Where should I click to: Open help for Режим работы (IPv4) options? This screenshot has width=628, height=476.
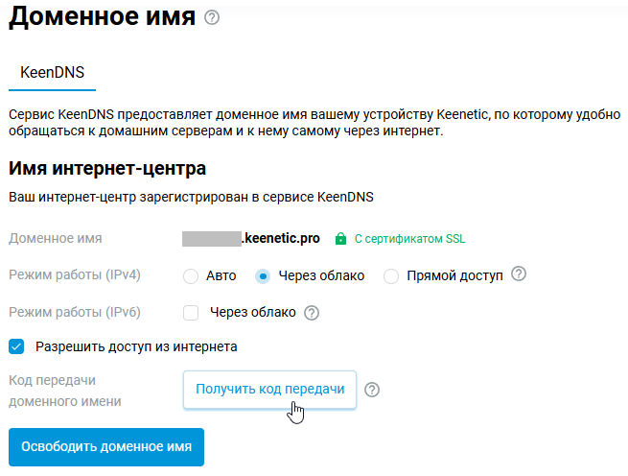coord(519,274)
